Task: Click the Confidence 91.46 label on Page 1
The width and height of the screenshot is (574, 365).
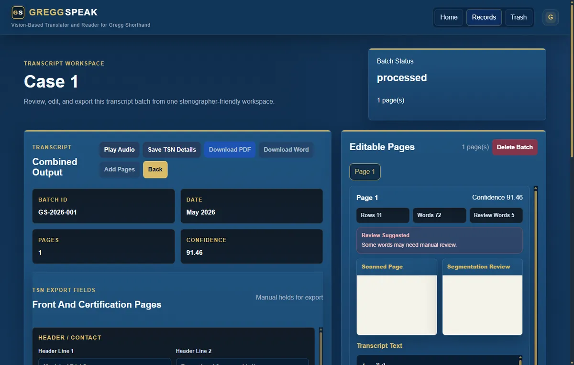Action: point(497,198)
